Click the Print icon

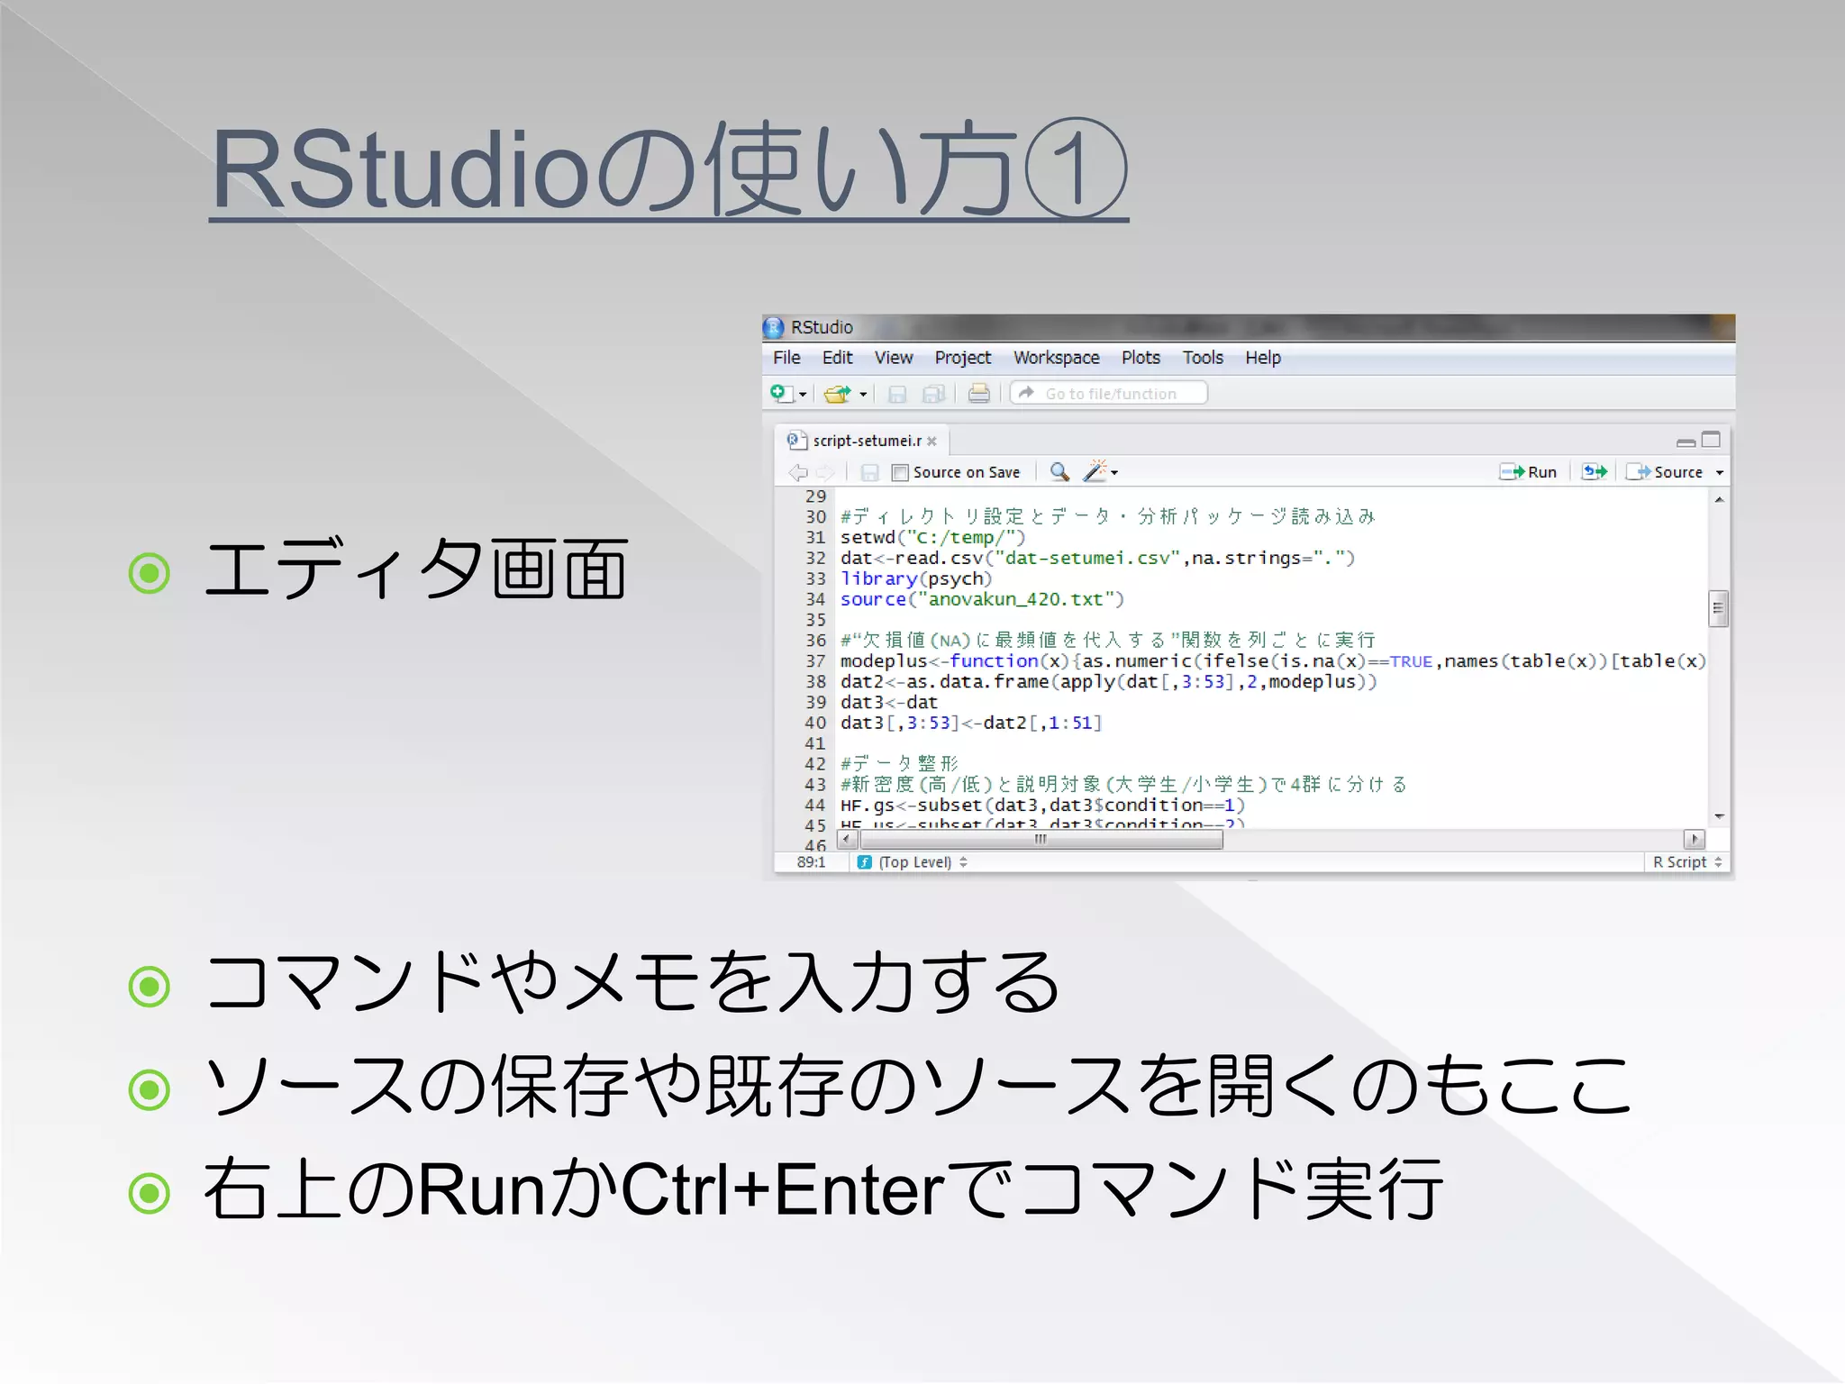coord(978,394)
